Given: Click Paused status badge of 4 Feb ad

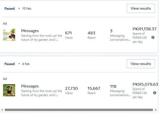Looking at the screenshot, I should [x=10, y=64].
